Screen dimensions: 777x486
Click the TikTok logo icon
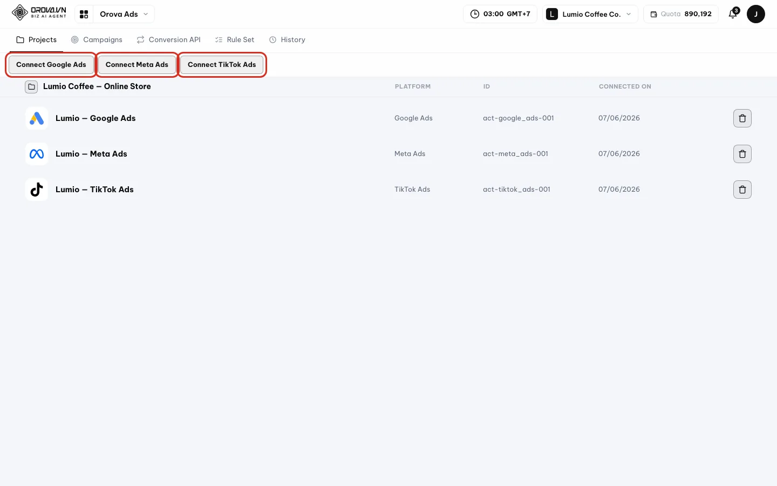37,190
